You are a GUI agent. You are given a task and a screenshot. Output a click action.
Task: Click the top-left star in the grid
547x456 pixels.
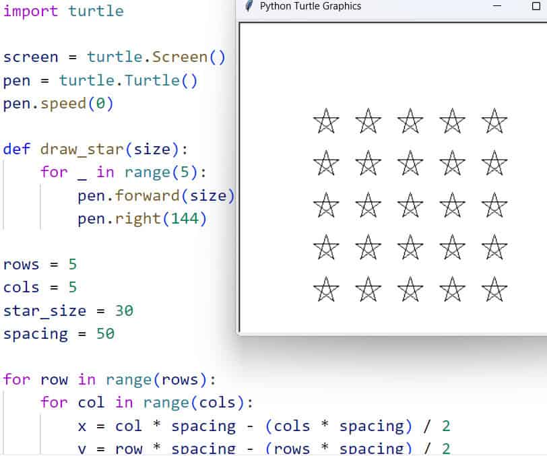[326, 122]
